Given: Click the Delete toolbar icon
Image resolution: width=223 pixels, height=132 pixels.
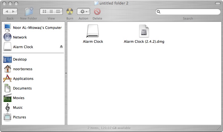Looking at the screenshot, I should (x=97, y=12).
